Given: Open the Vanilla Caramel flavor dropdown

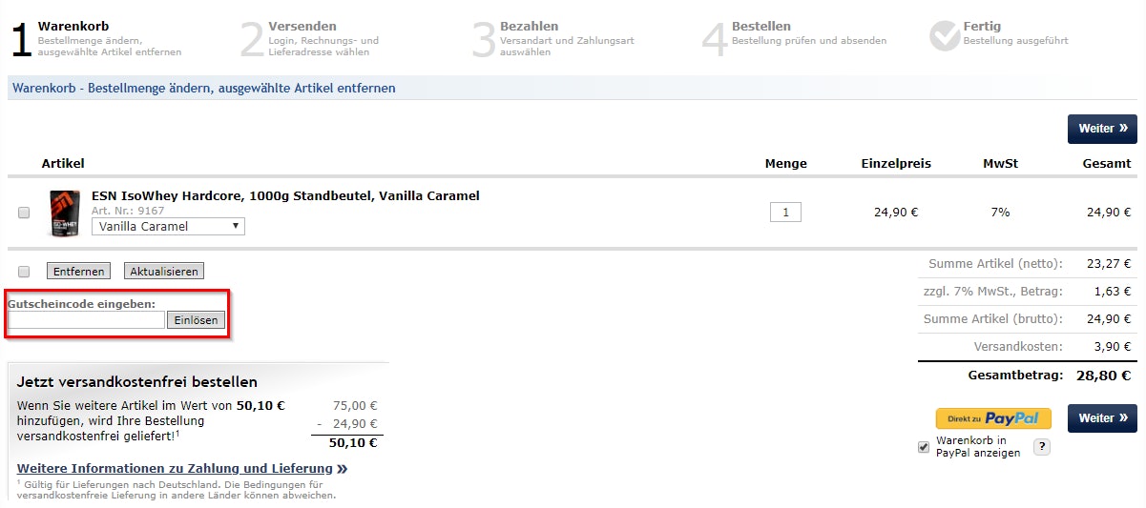Looking at the screenshot, I should click(x=168, y=227).
